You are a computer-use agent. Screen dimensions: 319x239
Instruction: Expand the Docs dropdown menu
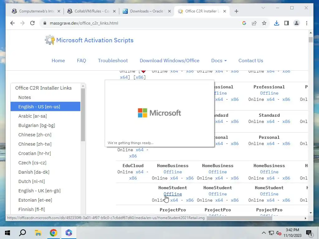[x=219, y=61]
